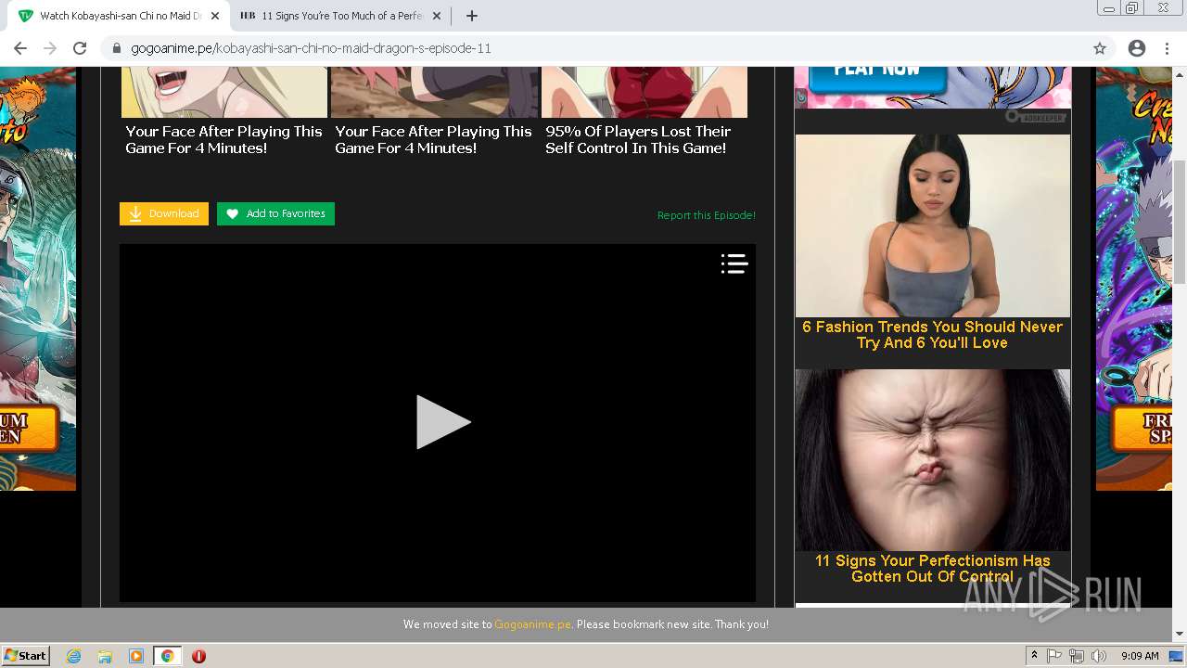The width and height of the screenshot is (1187, 668).
Task: Click the download arrow icon on Download button
Action: click(135, 214)
